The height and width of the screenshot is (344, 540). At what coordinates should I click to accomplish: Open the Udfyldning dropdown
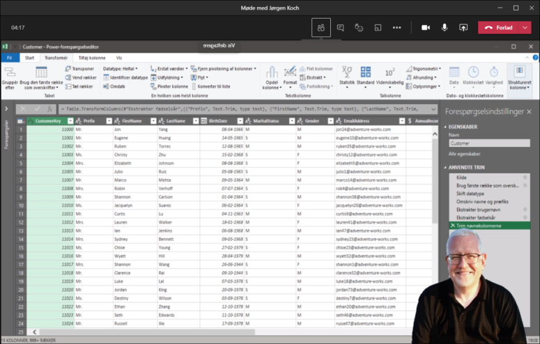pyautogui.click(x=167, y=77)
